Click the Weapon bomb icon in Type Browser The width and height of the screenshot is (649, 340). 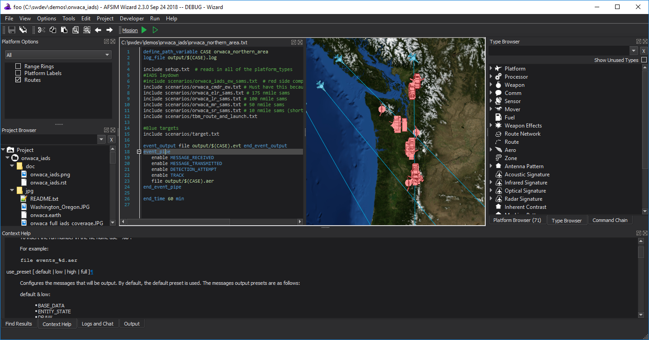click(x=498, y=85)
